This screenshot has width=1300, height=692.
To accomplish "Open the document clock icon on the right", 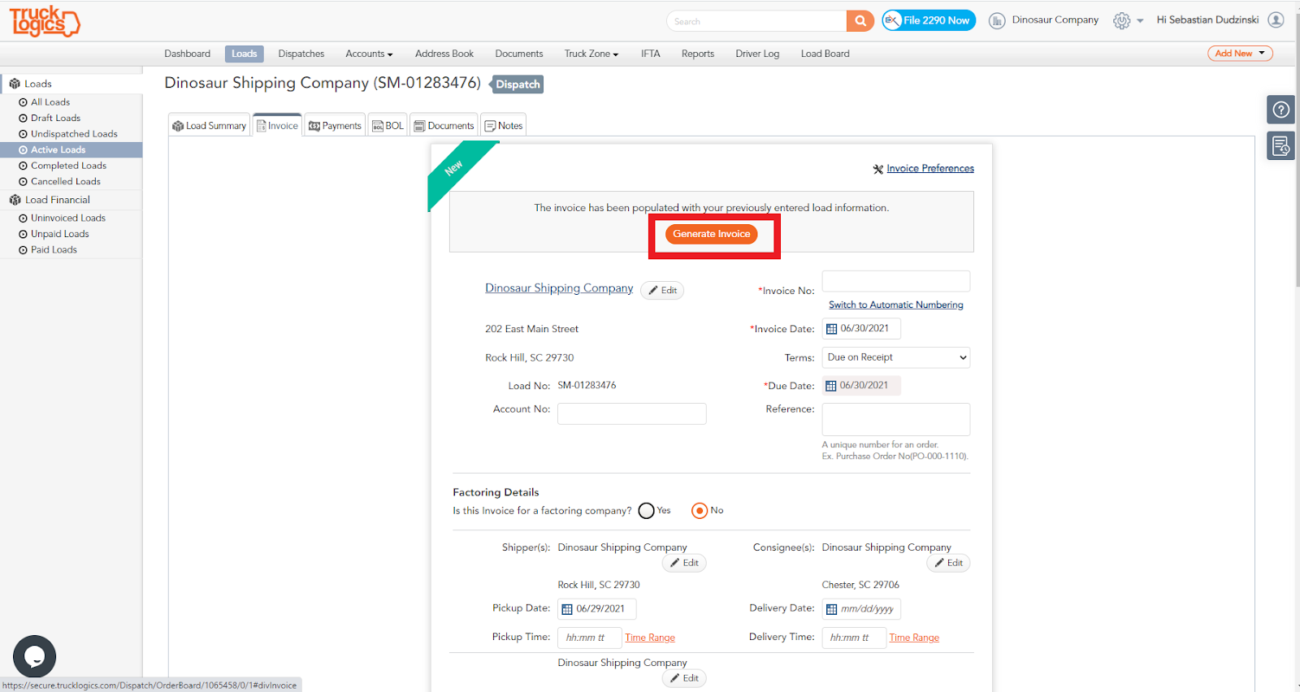I will [x=1280, y=146].
